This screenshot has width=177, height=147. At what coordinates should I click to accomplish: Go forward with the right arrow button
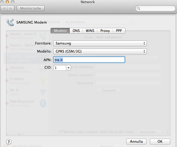[x=11, y=8]
